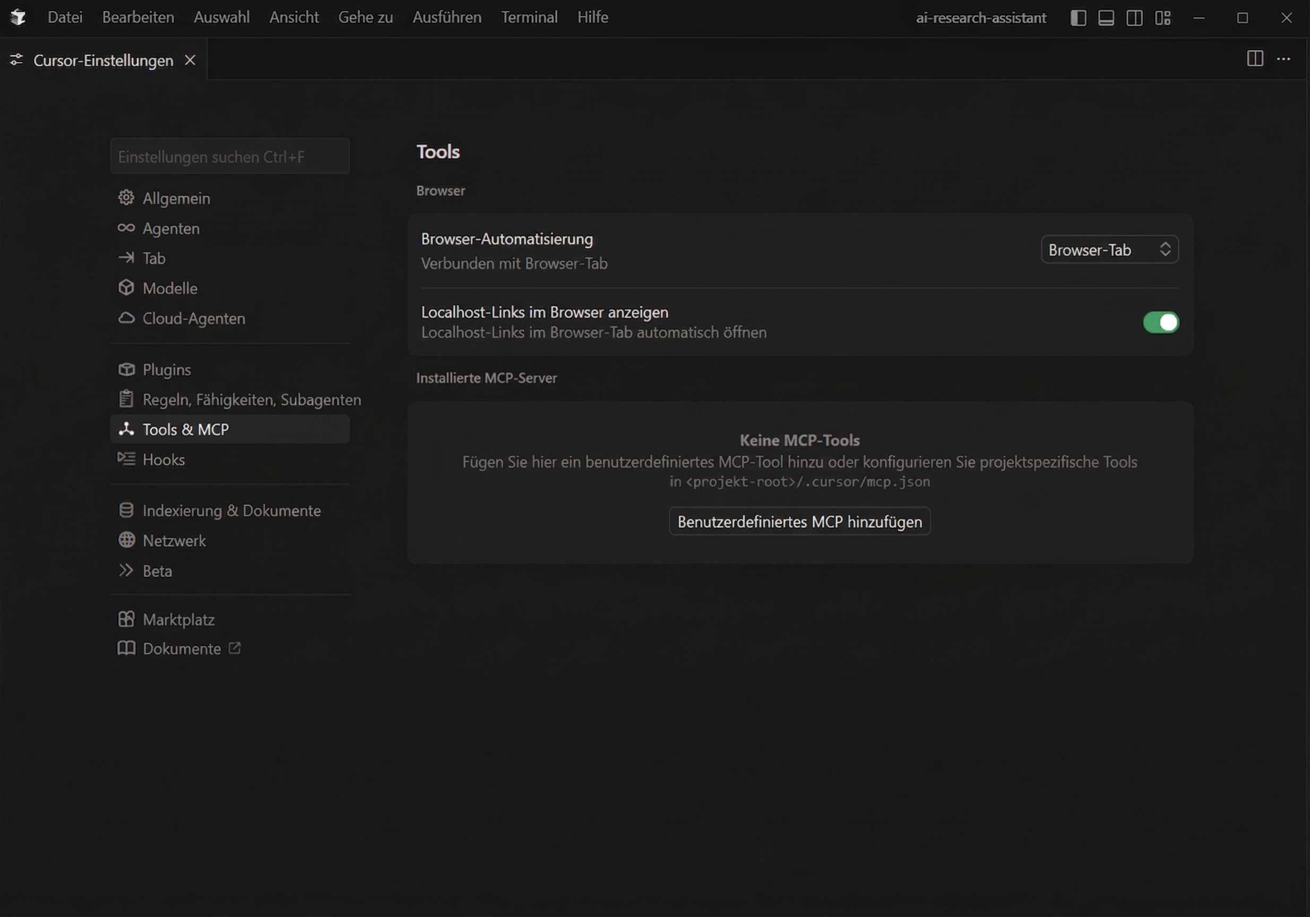Focus the Einstellungen suchen search field

coord(229,156)
